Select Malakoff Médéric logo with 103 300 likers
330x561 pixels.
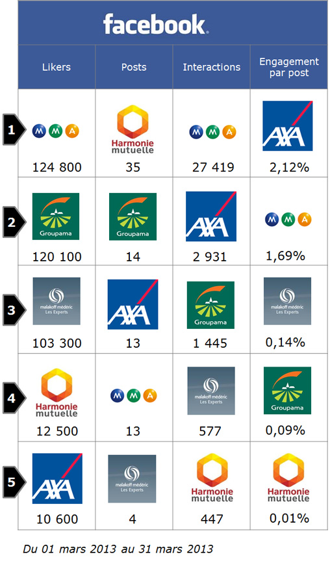(57, 301)
